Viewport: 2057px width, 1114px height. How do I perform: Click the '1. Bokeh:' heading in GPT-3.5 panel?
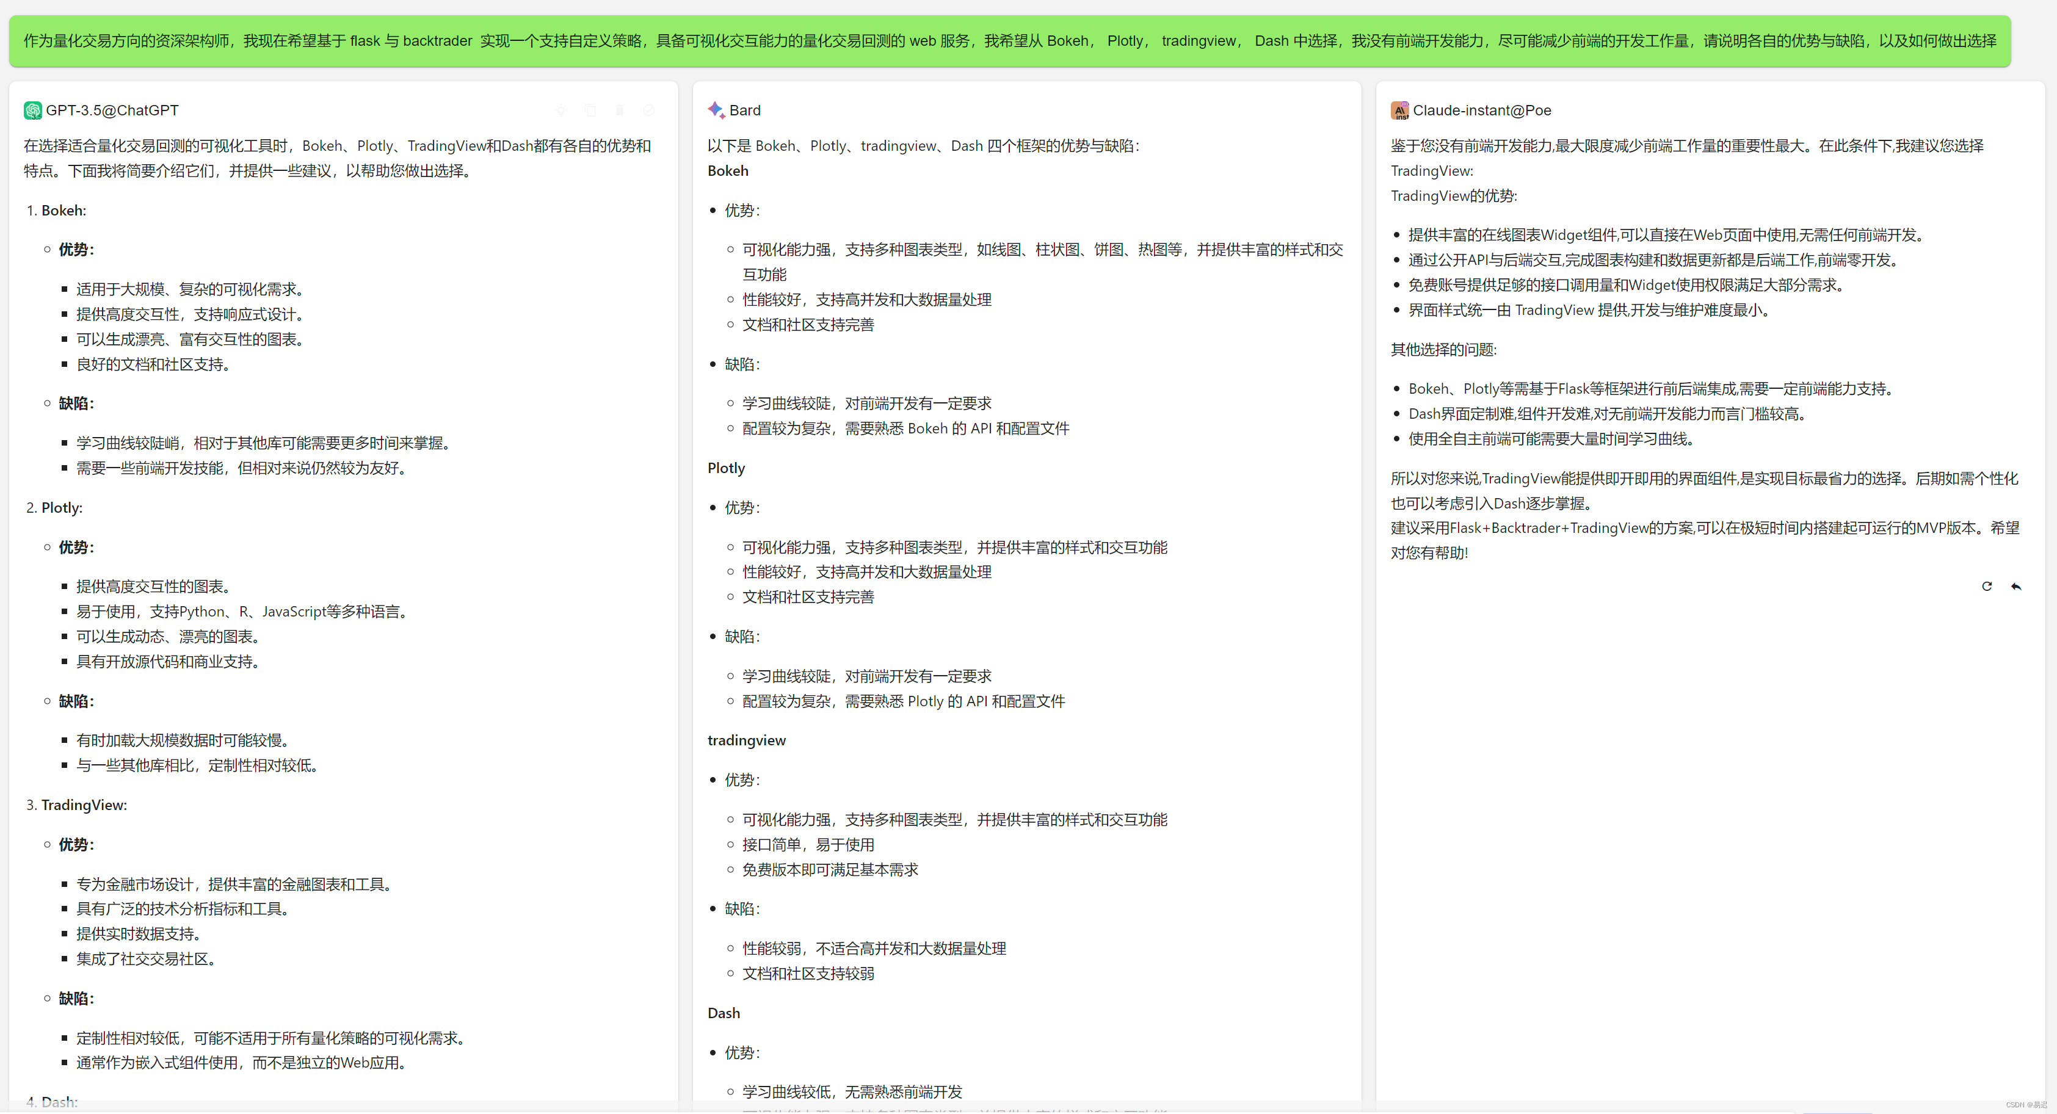click(x=56, y=210)
